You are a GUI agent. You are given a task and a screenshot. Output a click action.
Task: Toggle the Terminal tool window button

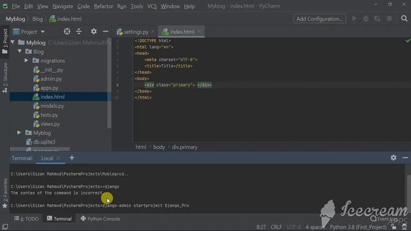(x=59, y=219)
